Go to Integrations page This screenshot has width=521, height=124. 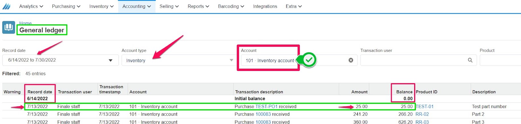[265, 6]
